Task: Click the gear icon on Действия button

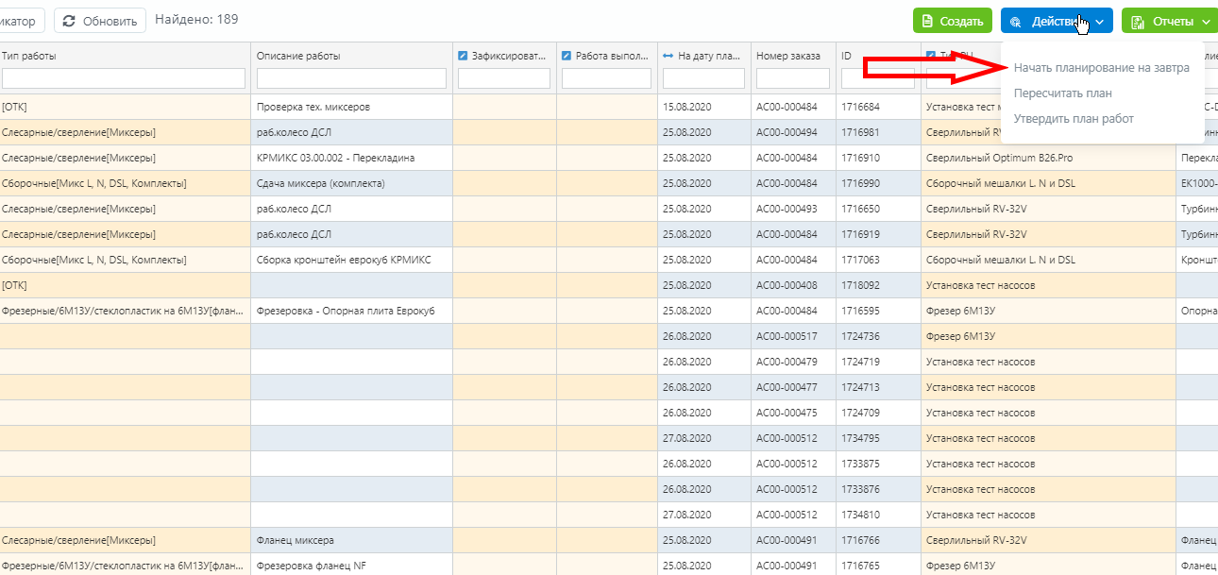Action: (1016, 21)
